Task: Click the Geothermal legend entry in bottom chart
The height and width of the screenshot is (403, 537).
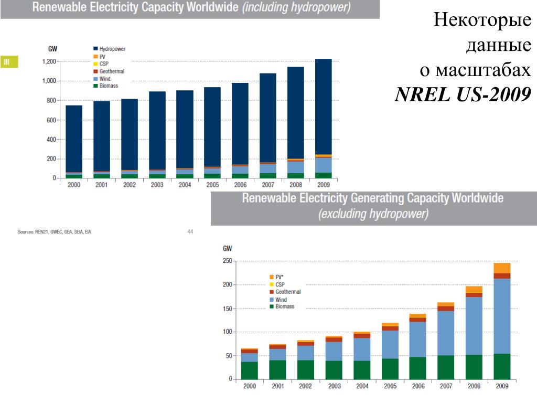Action: click(x=285, y=292)
